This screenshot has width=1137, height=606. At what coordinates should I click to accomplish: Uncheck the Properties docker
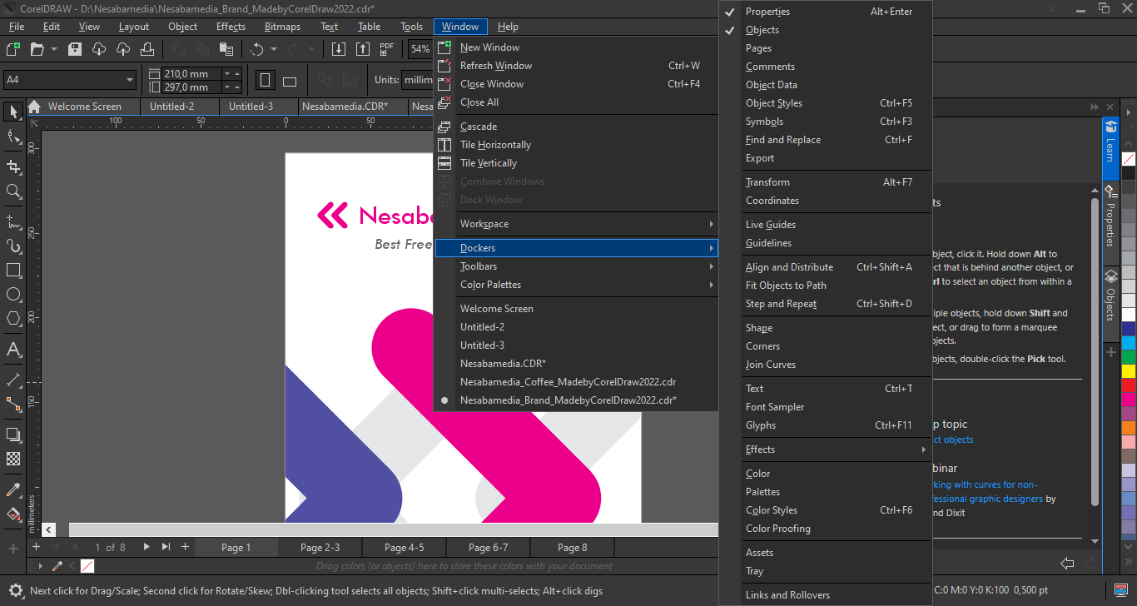[x=767, y=12]
